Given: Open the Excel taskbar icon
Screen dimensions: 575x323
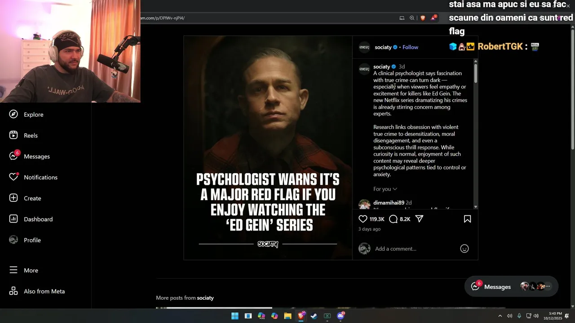Looking at the screenshot, I should point(327,316).
